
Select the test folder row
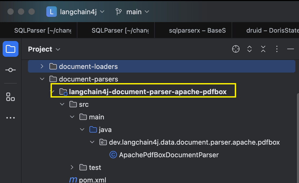[x=162, y=167]
